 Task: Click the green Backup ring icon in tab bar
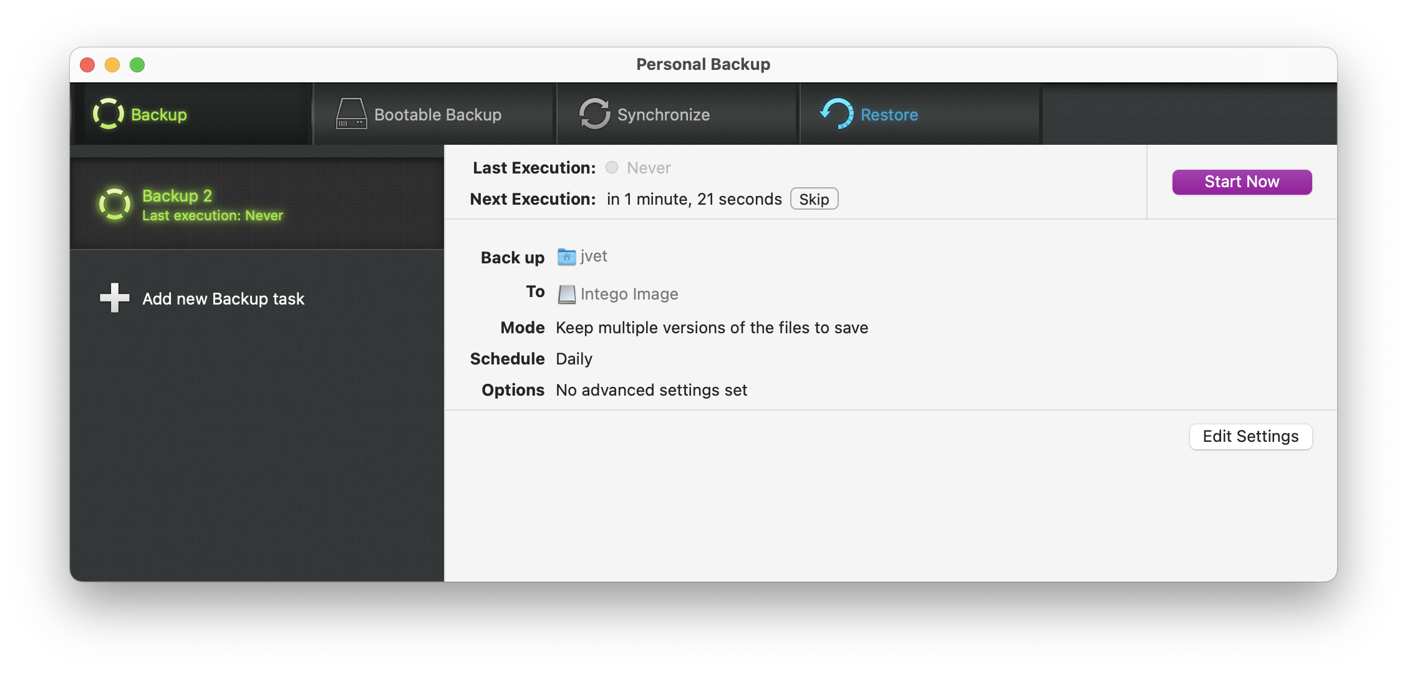[x=109, y=114]
